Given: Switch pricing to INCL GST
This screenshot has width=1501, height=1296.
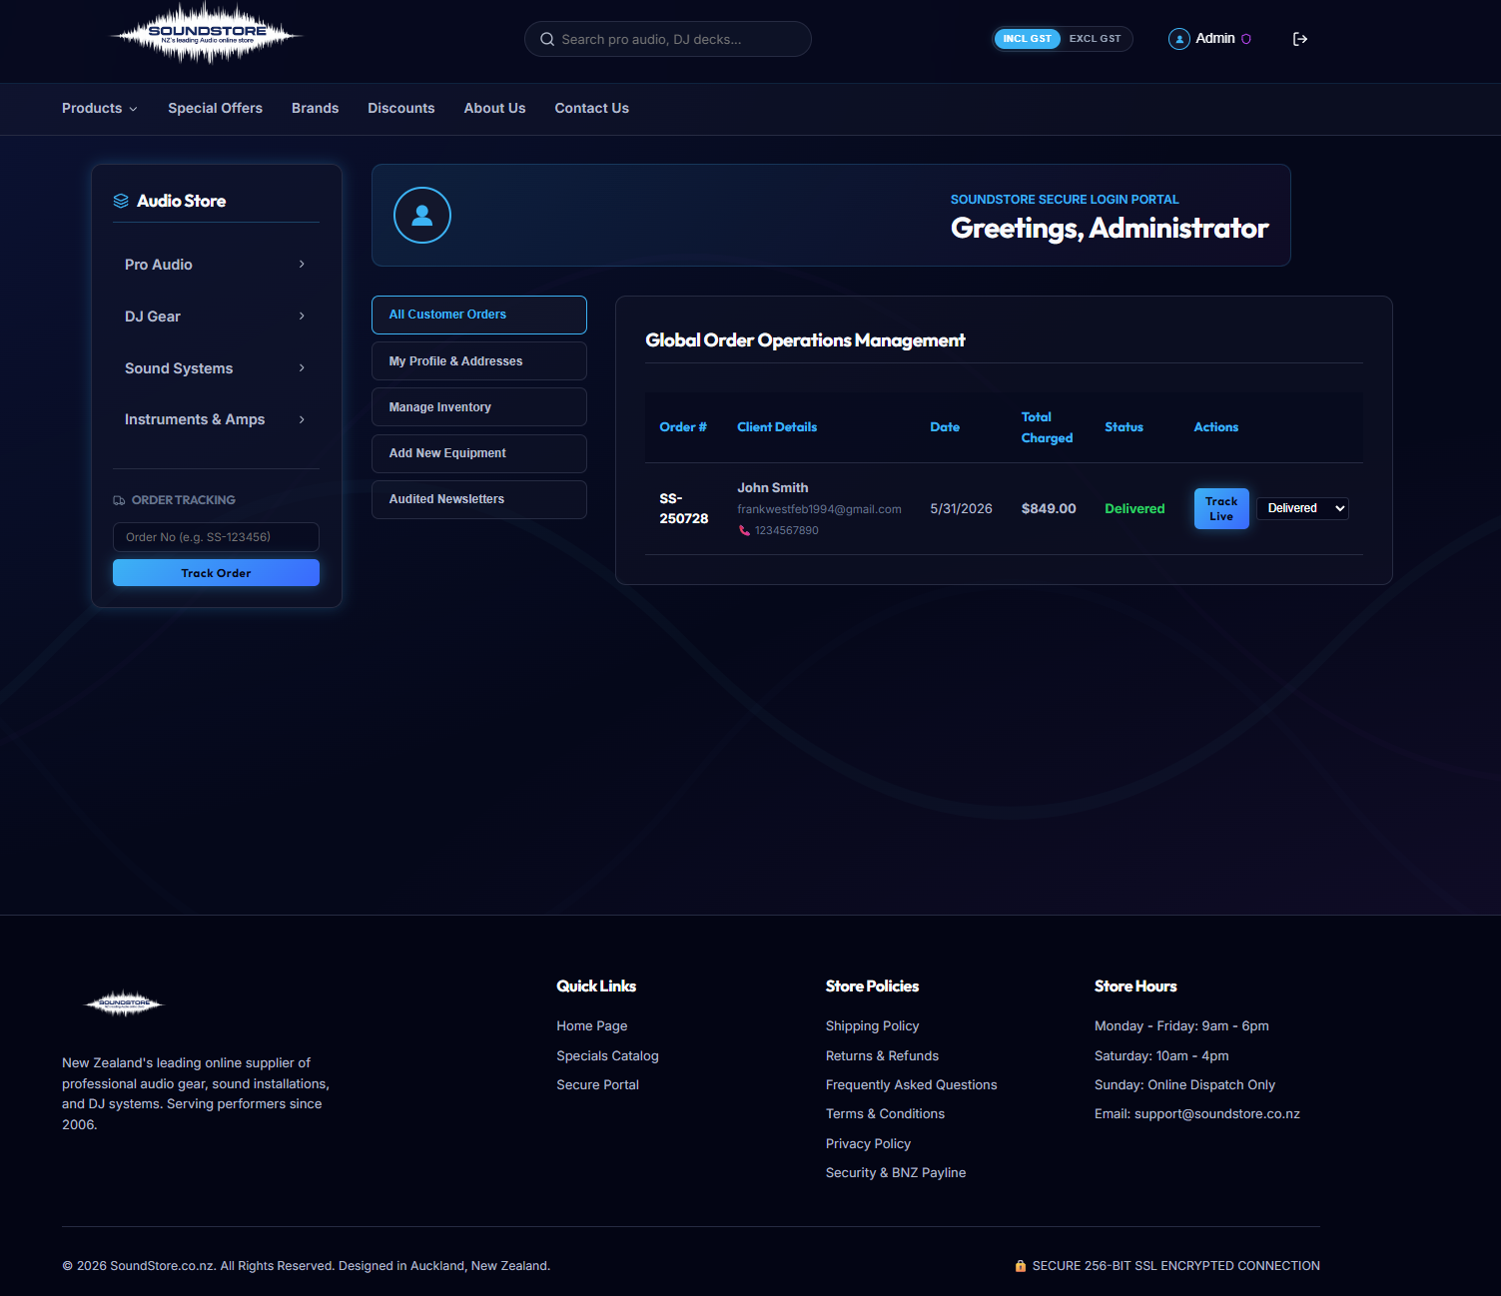Looking at the screenshot, I should click(x=1028, y=39).
